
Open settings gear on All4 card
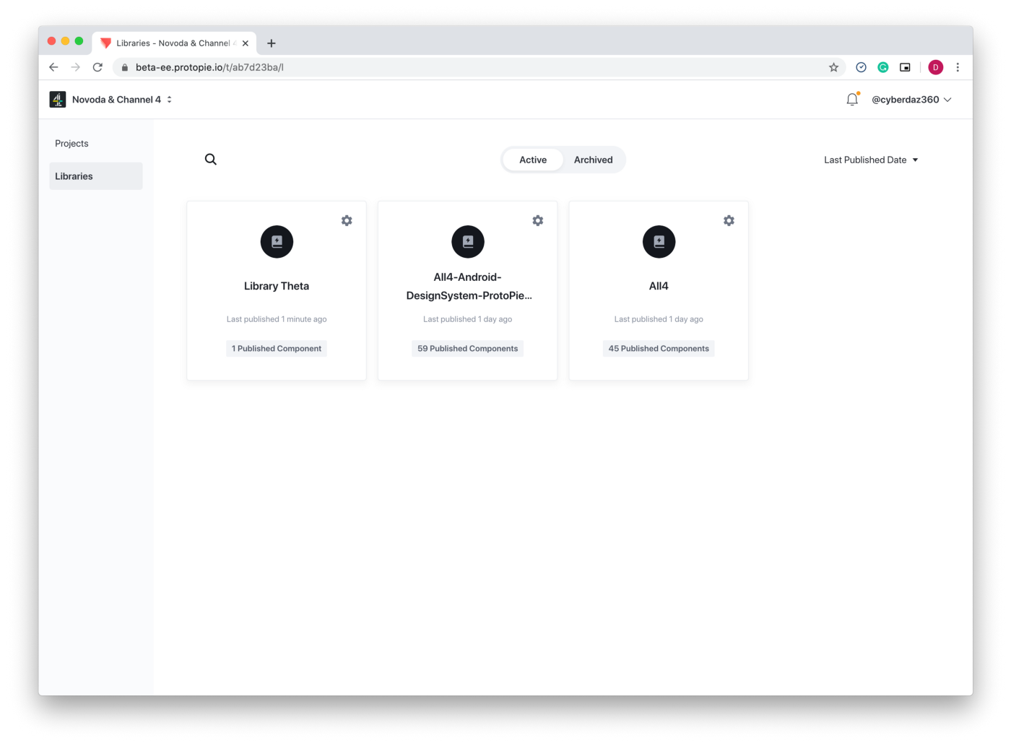coord(729,220)
